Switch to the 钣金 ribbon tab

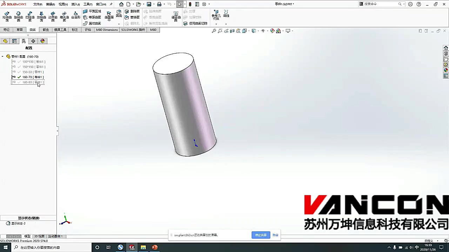46,30
